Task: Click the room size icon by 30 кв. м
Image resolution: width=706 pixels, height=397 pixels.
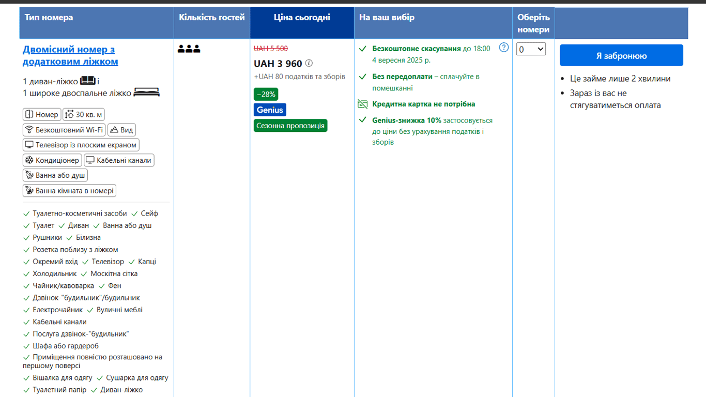Action: pyautogui.click(x=69, y=115)
